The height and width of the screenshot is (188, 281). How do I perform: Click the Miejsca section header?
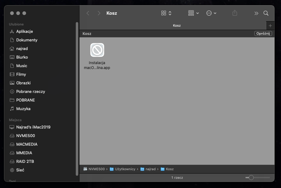(x=15, y=120)
